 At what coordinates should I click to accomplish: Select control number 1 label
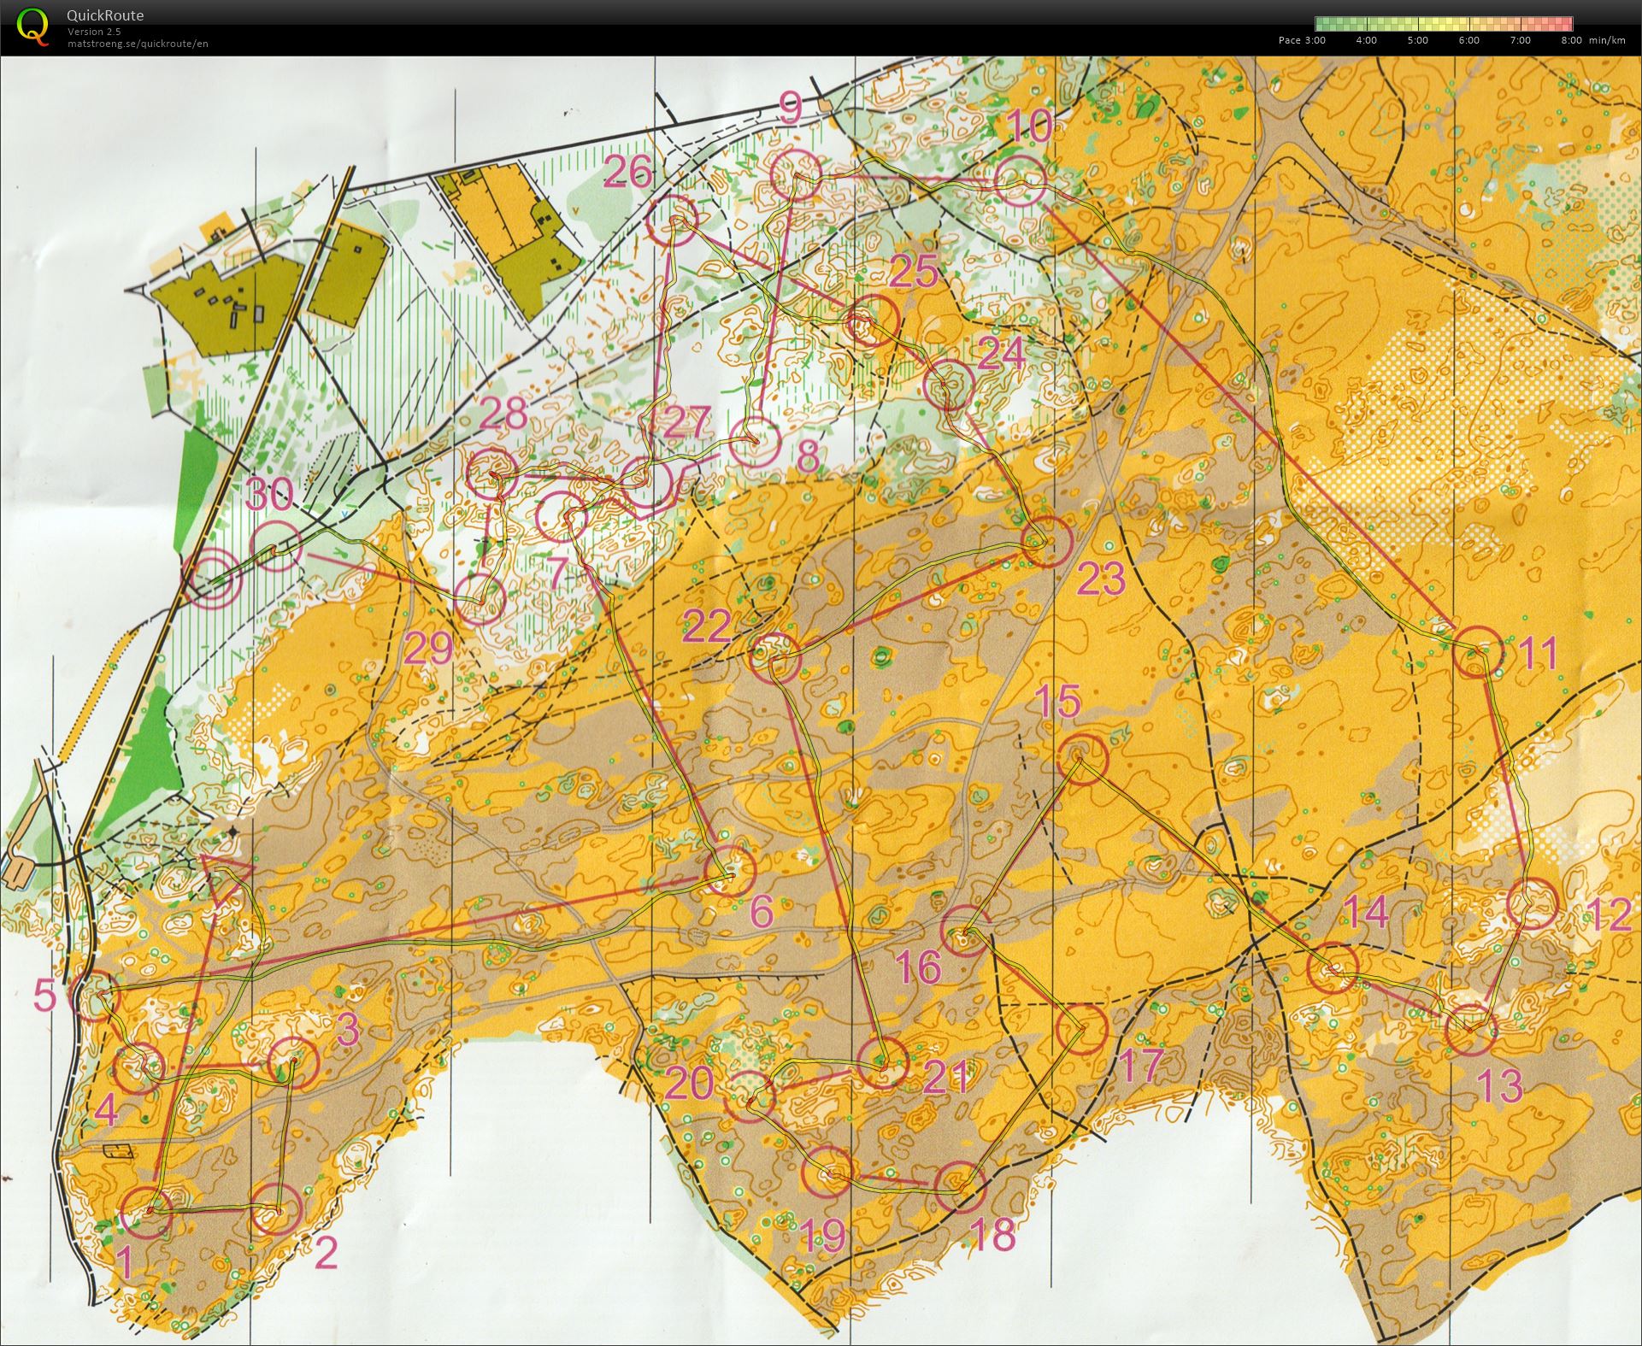(124, 1262)
